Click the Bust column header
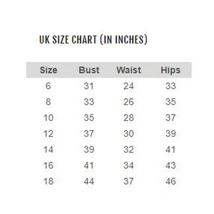The height and width of the screenshot is (214, 214). (x=89, y=70)
